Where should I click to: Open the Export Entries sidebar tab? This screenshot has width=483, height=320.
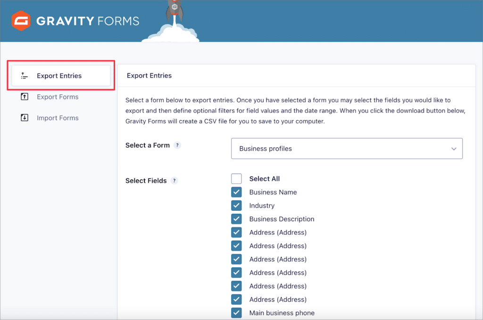tap(61, 76)
